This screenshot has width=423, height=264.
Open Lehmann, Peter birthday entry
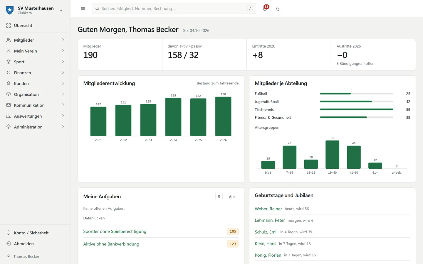[270, 220]
